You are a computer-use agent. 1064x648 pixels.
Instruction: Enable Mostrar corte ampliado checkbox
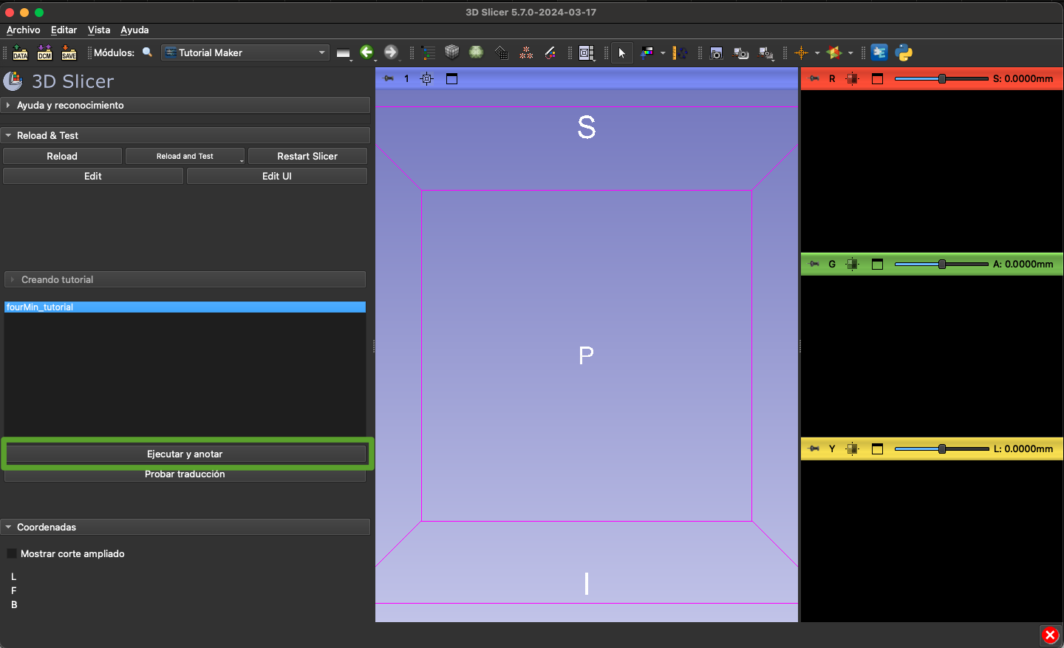pyautogui.click(x=12, y=553)
